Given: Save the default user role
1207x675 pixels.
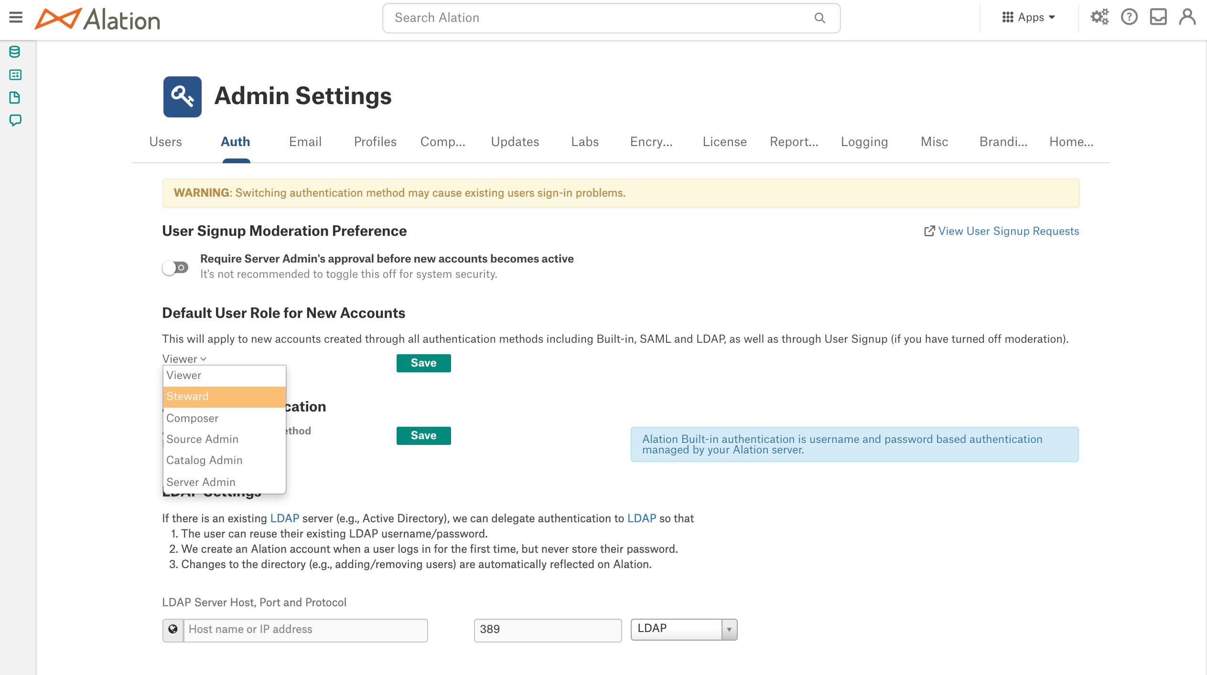Looking at the screenshot, I should 423,363.
